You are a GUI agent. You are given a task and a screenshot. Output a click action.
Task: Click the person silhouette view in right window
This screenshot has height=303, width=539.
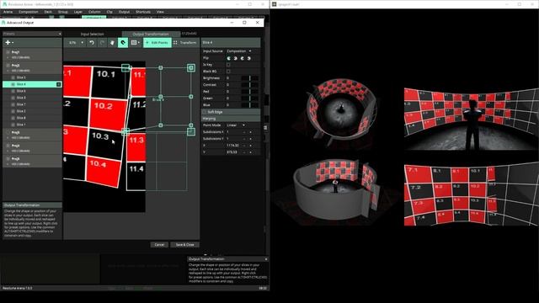click(x=472, y=119)
